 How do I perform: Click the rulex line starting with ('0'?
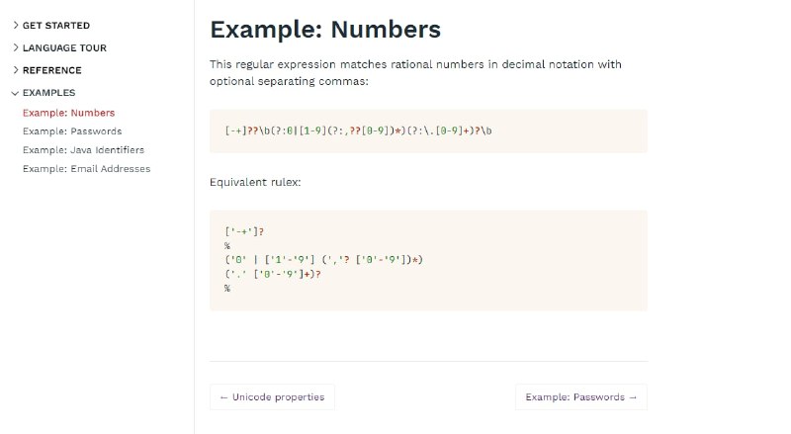pyautogui.click(x=324, y=259)
